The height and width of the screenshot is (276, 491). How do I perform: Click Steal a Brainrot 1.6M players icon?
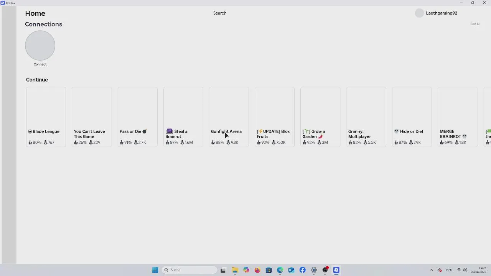pos(183,143)
